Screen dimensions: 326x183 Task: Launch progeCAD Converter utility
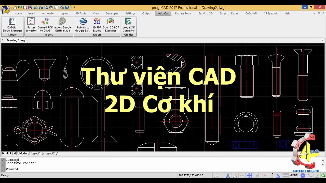coord(129,25)
